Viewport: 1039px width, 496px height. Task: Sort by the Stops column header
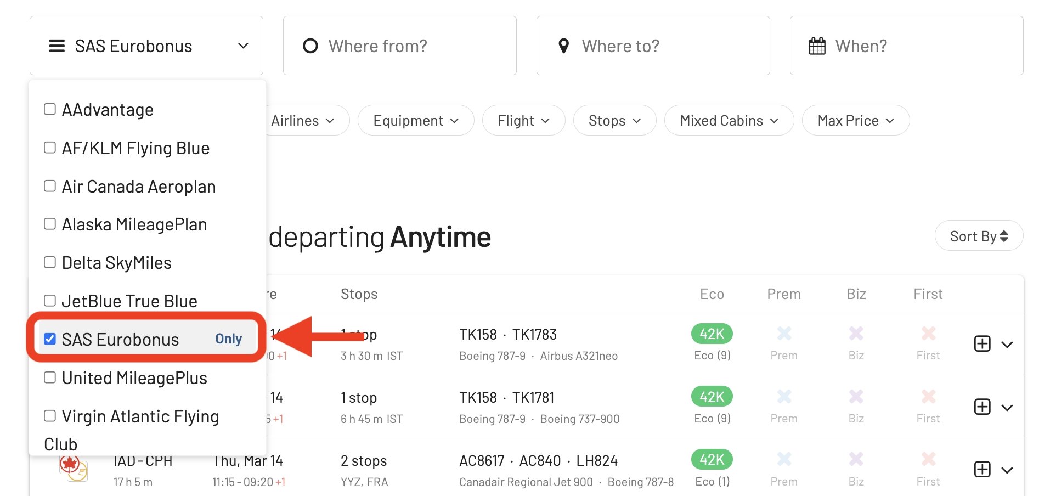(x=359, y=294)
